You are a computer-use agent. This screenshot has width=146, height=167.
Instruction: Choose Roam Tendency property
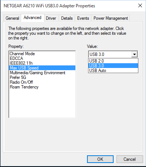coord(42,87)
